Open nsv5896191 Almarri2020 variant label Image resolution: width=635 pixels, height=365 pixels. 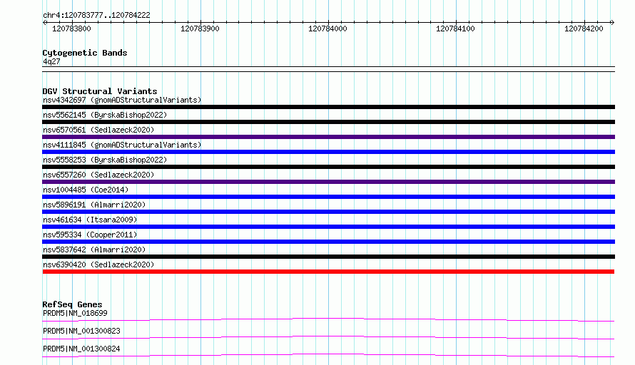click(x=94, y=205)
